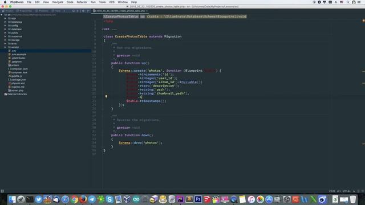The width and height of the screenshot is (365, 205).
Task: Open the File menu
Action: click(x=29, y=2)
